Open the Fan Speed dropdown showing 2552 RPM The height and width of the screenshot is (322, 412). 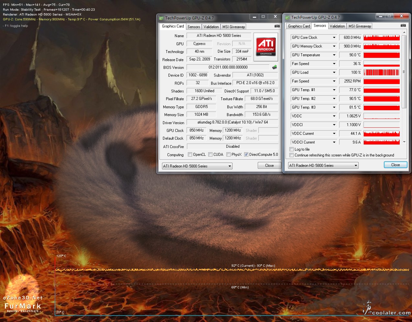click(334, 81)
